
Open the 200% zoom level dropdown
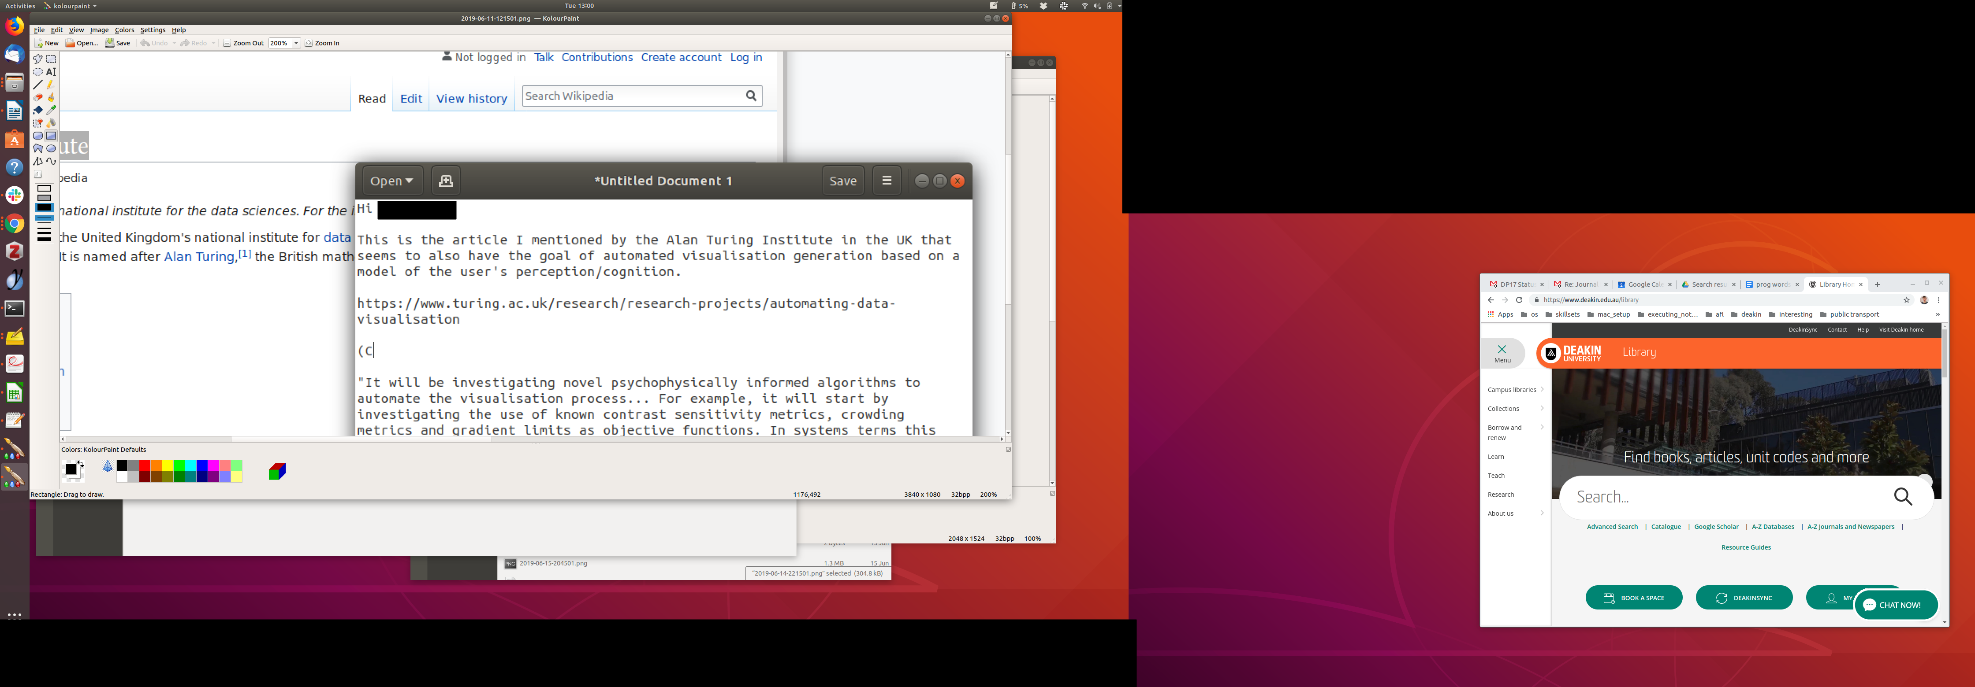[296, 44]
